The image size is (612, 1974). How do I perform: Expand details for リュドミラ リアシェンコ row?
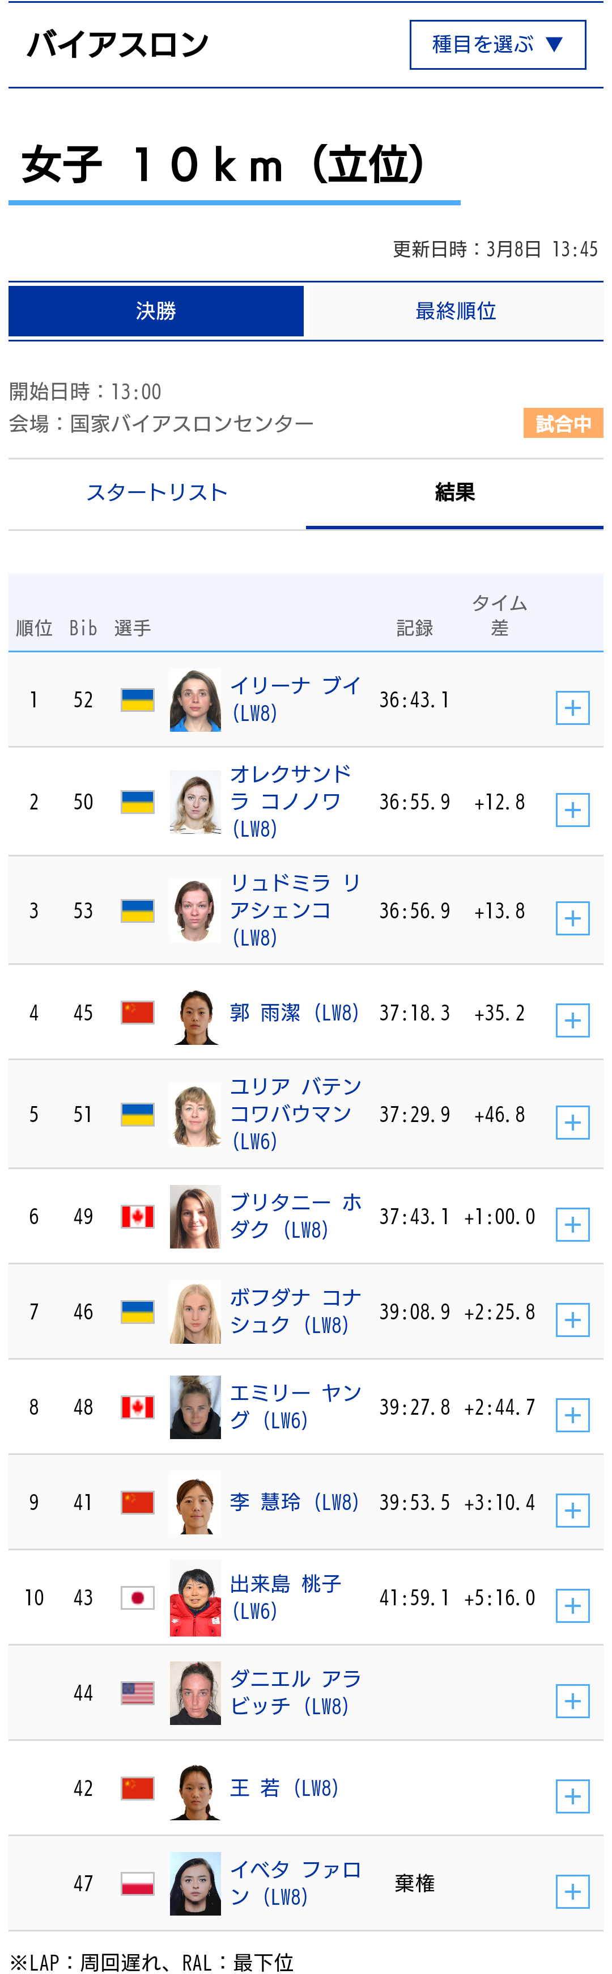coord(572,919)
